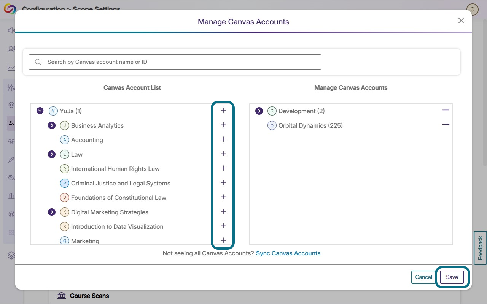This screenshot has width=487, height=304.
Task: Remove Development (2) with minus icon
Action: point(446,110)
